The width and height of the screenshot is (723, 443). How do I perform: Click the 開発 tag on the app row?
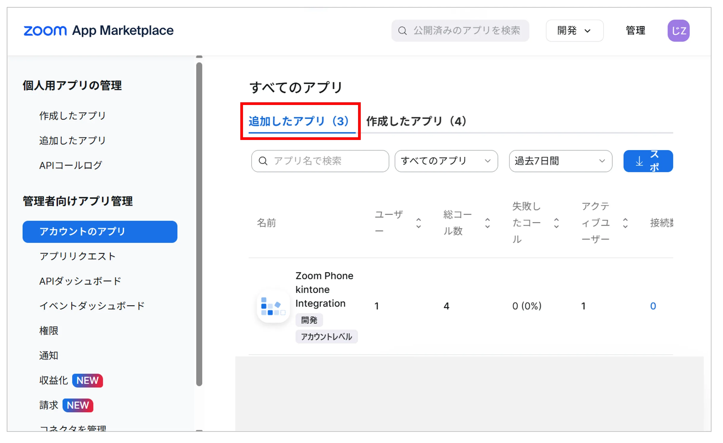pyautogui.click(x=309, y=320)
